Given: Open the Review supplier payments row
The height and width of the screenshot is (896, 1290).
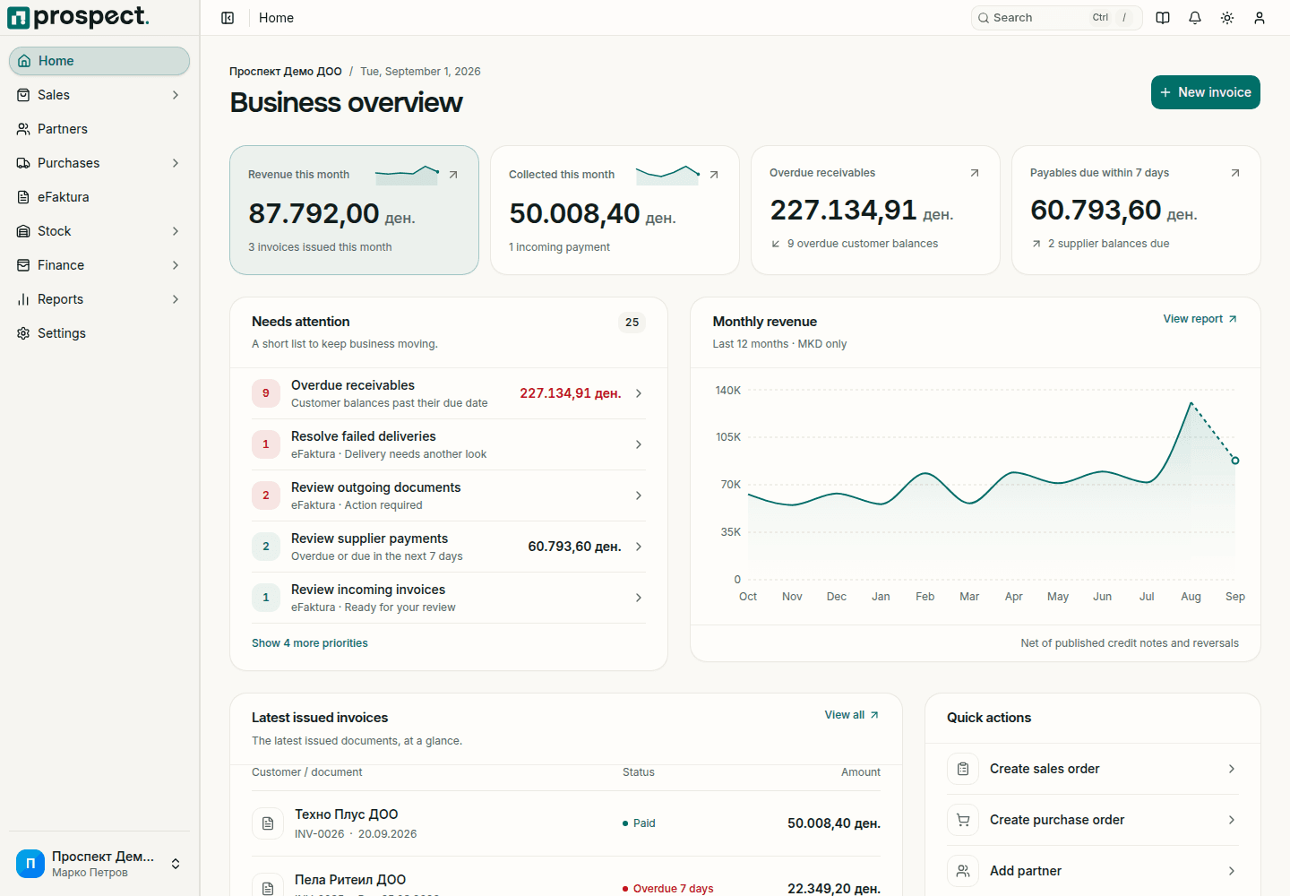Looking at the screenshot, I should coord(449,547).
